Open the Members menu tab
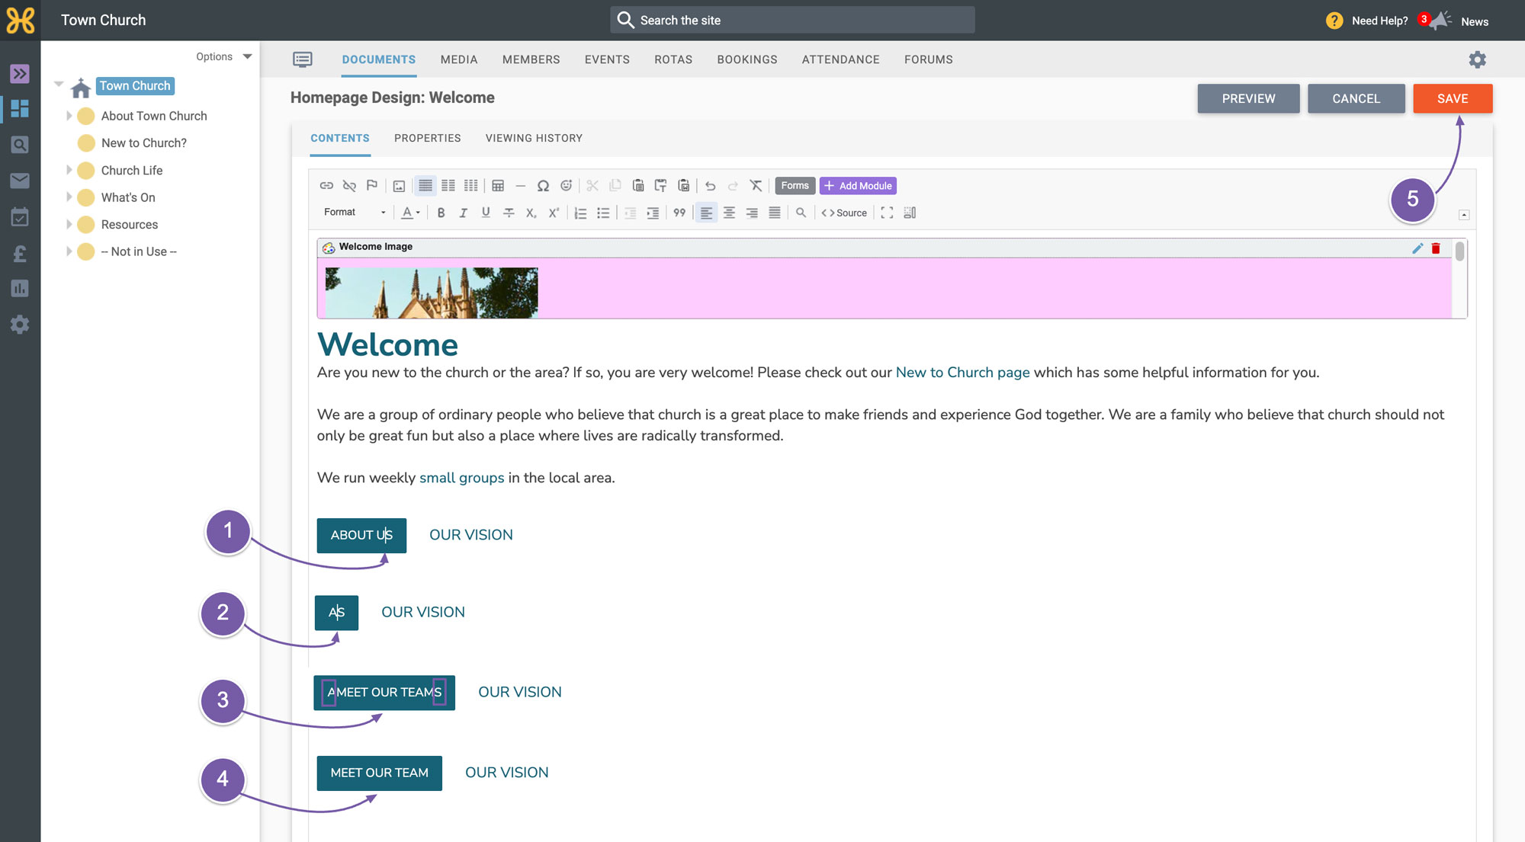 coord(531,59)
